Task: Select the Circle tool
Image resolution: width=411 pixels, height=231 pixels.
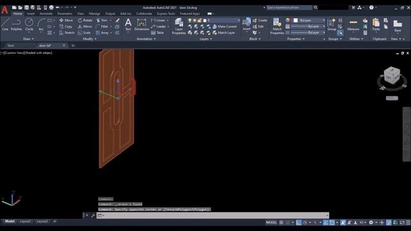Action: (29, 24)
